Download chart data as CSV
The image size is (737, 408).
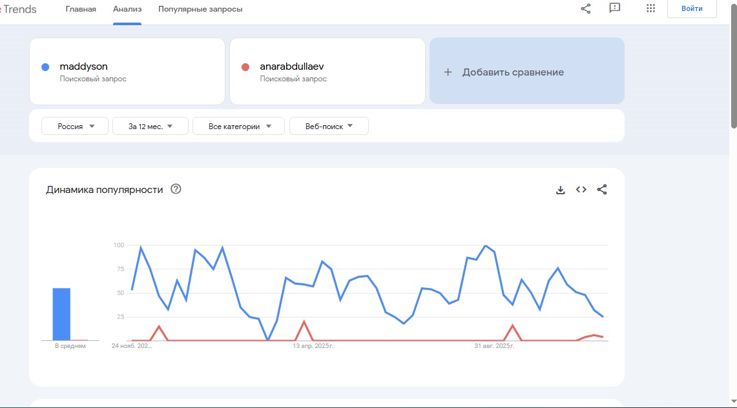click(561, 190)
